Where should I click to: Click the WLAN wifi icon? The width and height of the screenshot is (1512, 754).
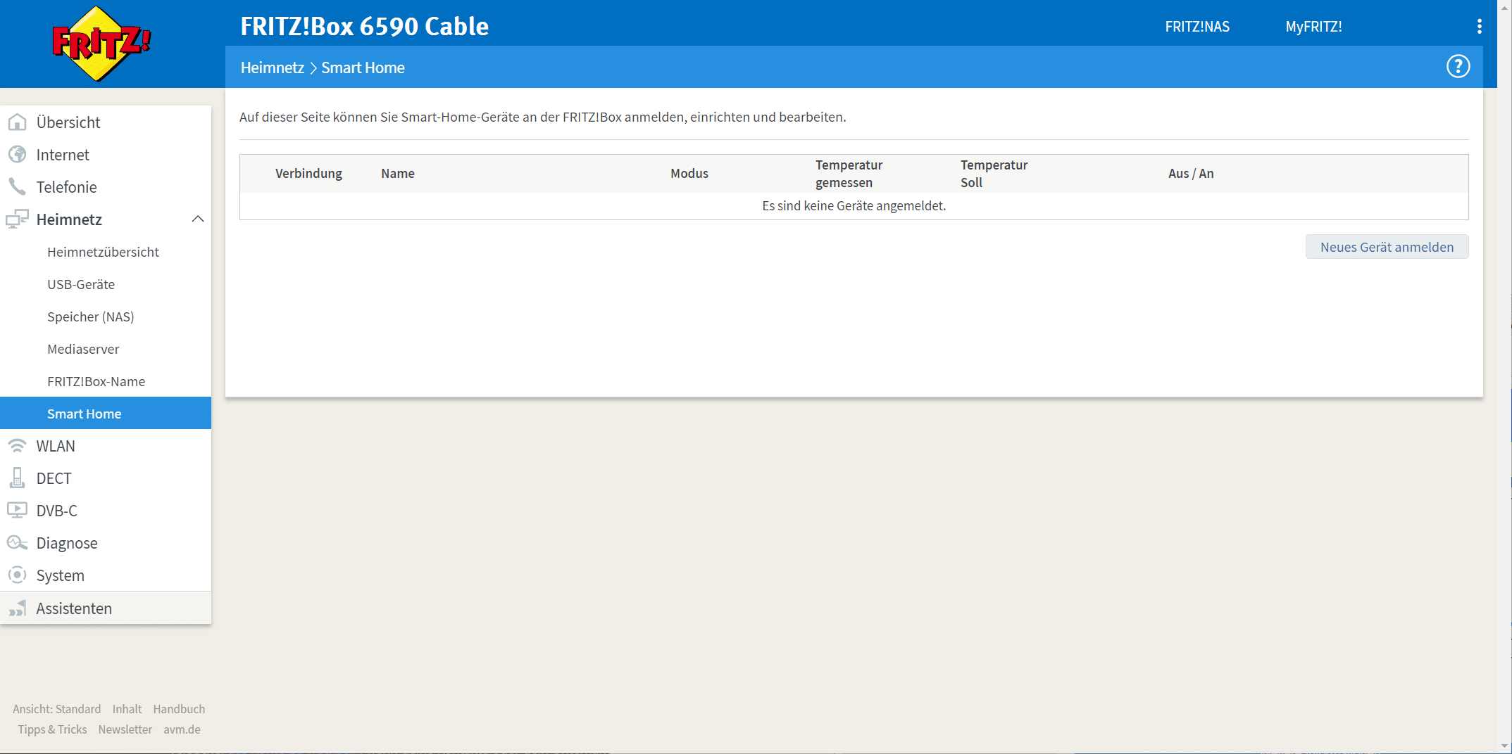pos(17,446)
